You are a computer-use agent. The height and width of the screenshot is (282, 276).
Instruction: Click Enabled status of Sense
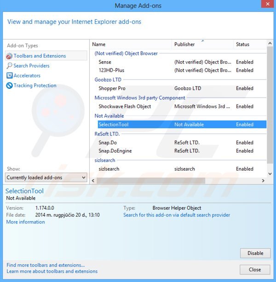245,62
